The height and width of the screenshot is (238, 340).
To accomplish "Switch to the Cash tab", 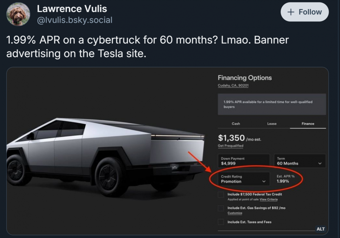I will (x=236, y=124).
